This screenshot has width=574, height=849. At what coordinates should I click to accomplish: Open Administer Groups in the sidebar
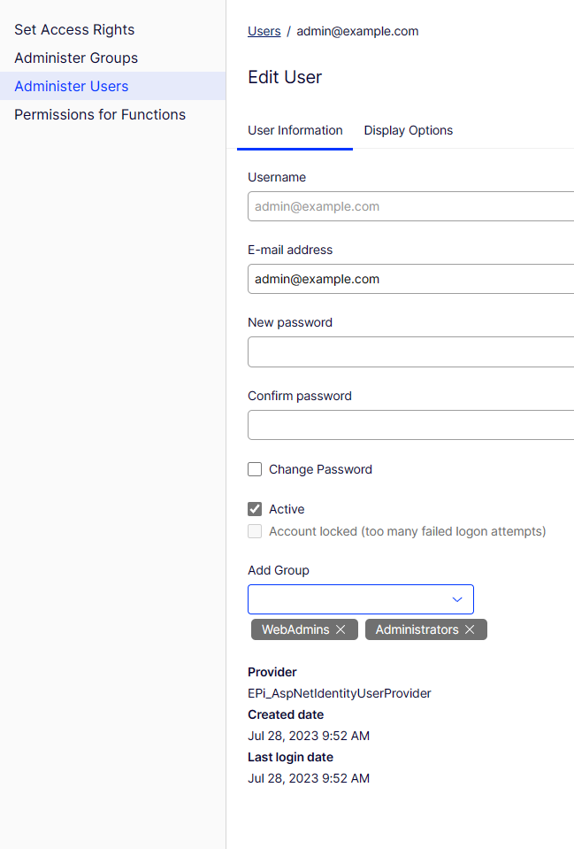click(76, 58)
